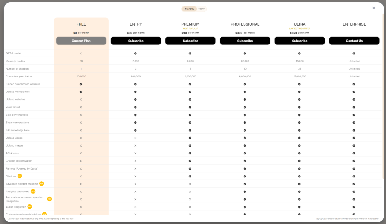Image resolution: width=386 pixels, height=224 pixels.
Task: Click Professional plan Share conversations checkmark
Action: click(245, 123)
